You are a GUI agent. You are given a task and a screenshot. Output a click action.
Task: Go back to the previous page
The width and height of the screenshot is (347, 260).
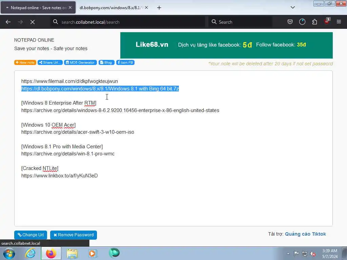(x=8, y=22)
